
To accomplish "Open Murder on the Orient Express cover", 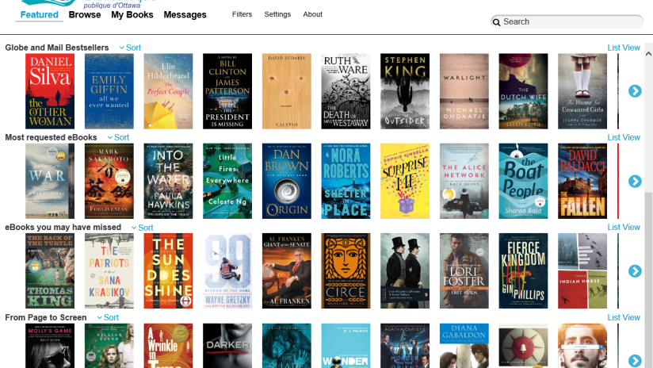I will (x=405, y=346).
